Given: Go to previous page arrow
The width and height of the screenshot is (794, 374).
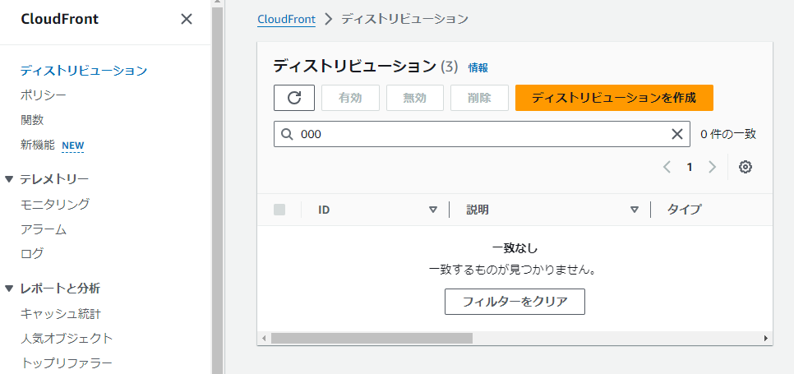Looking at the screenshot, I should (x=667, y=167).
